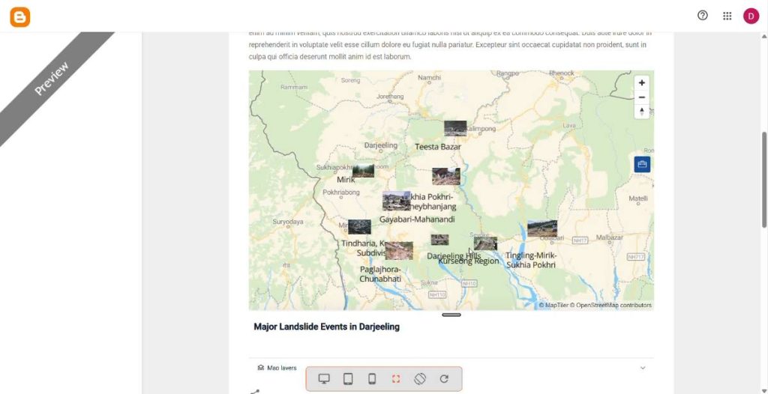Click the Suryodaya place name on map

click(288, 222)
